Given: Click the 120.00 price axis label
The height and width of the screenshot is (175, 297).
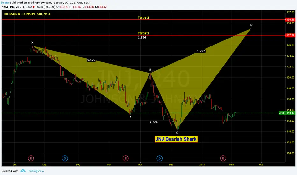Looking at the screenshot, I should tap(290, 77).
